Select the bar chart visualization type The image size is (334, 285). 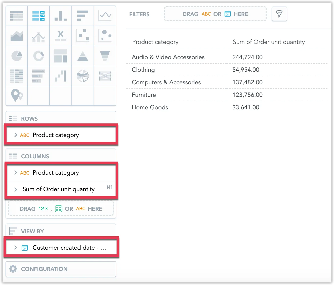tap(61, 16)
